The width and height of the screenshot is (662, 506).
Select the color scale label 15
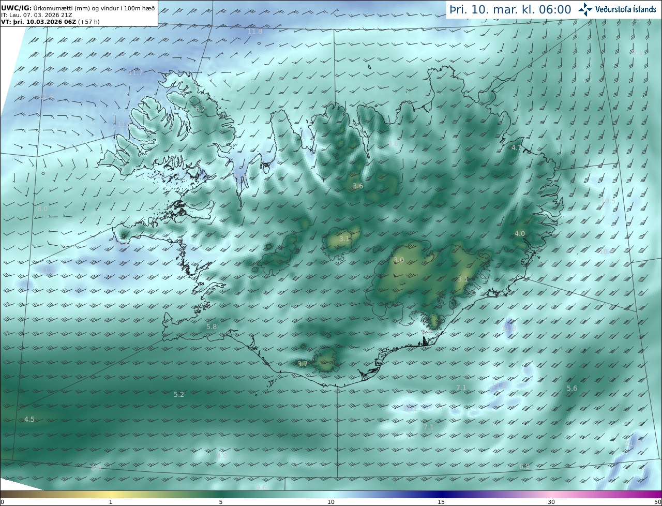click(441, 502)
